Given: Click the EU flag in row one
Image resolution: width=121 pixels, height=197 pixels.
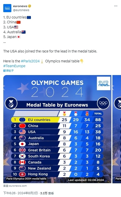Looking at the screenshot, I should (x=22, y=120).
